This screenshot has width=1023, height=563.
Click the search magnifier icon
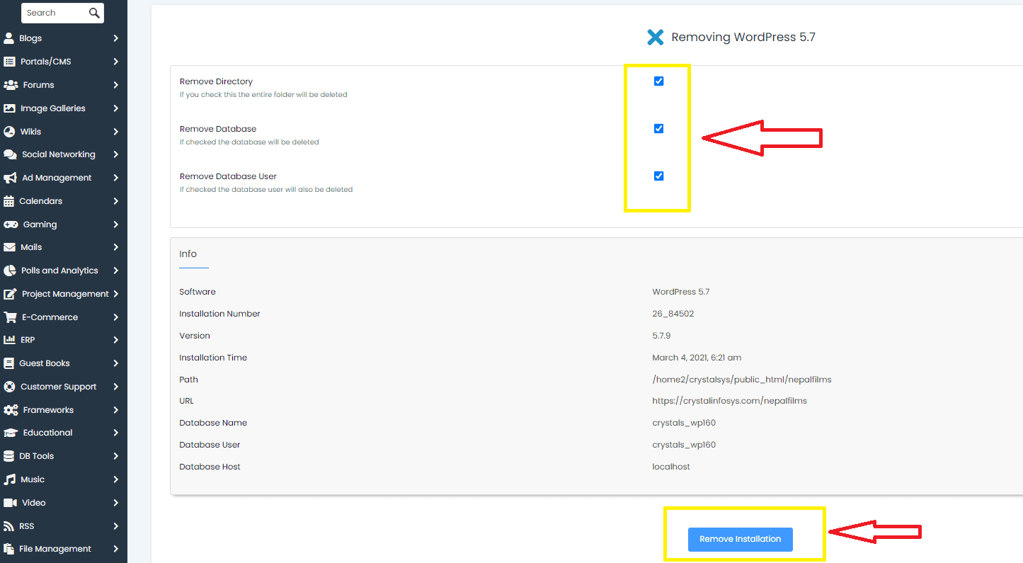pyautogui.click(x=94, y=13)
